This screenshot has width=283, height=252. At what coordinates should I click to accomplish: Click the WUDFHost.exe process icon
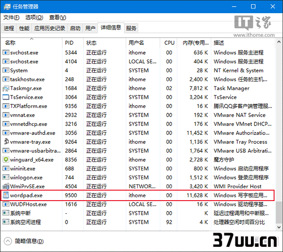click(6, 204)
